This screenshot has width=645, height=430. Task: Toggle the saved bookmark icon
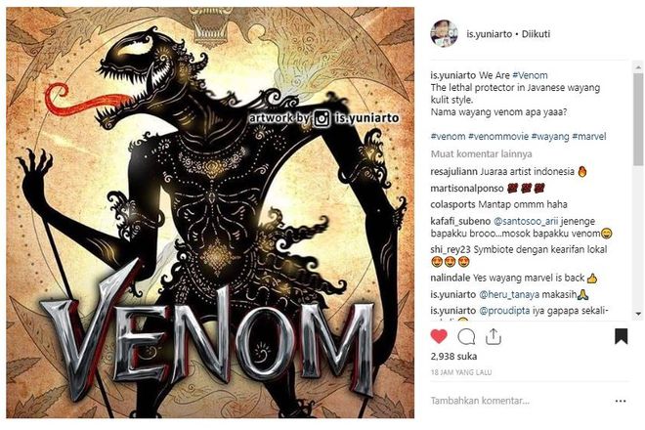point(622,336)
